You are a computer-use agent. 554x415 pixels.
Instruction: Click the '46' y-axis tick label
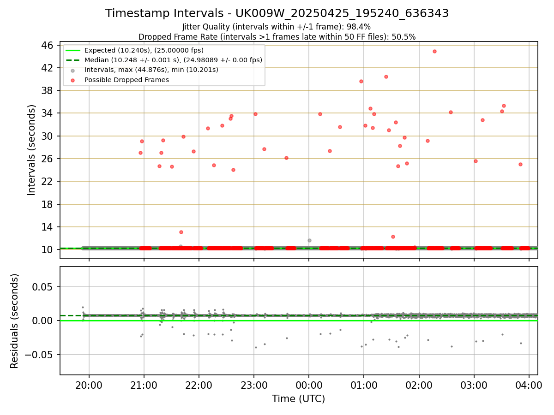tap(48, 45)
